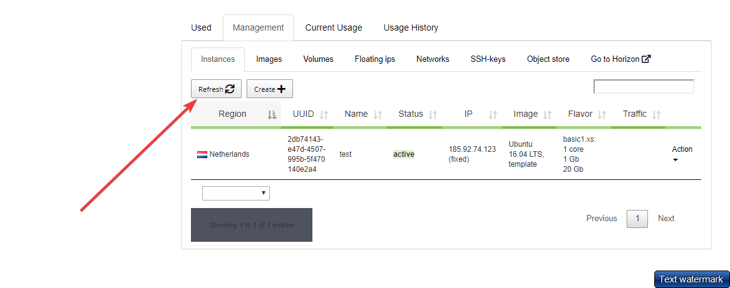This screenshot has height=288, width=730.
Task: Click the Create instance button
Action: coord(269,89)
